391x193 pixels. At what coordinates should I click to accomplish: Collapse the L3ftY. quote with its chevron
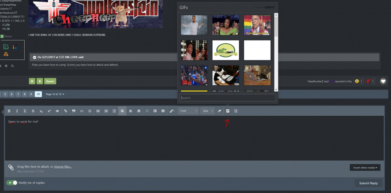34,57
